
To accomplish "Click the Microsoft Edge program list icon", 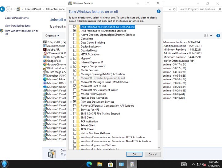I will pos(45,79).
